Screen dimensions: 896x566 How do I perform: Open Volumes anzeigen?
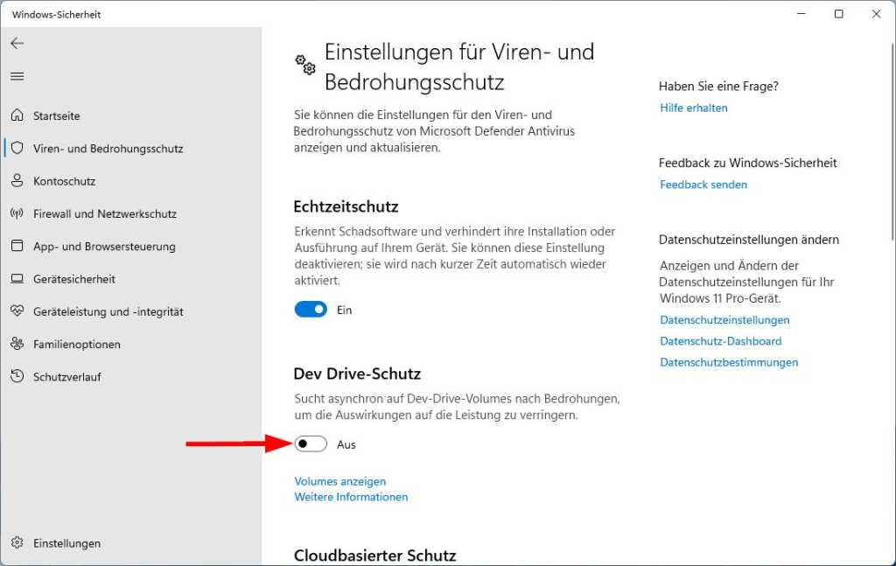point(339,481)
